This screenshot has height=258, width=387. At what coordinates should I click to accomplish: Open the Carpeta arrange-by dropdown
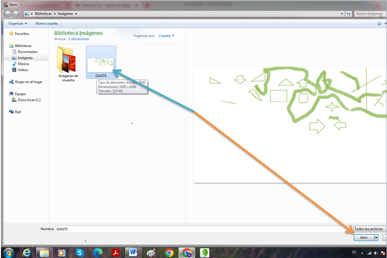pos(166,36)
